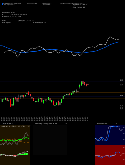Open the red RSI chart panel
This screenshot has width=125, height=165.
tap(110, 155)
